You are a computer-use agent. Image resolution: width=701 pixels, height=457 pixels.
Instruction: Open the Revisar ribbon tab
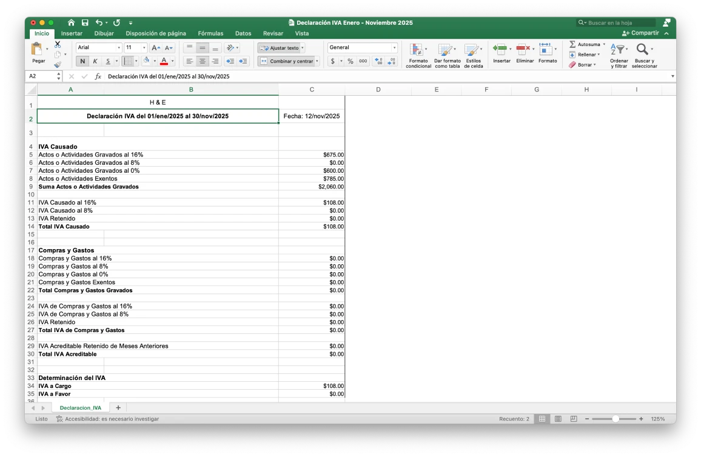tap(273, 33)
